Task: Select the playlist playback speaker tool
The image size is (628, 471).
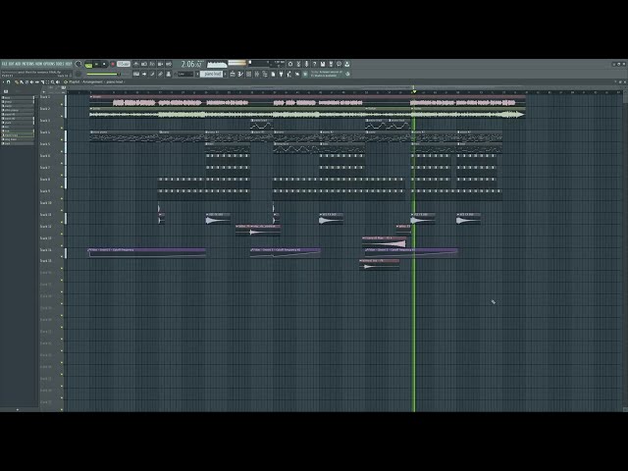Action: (x=58, y=81)
